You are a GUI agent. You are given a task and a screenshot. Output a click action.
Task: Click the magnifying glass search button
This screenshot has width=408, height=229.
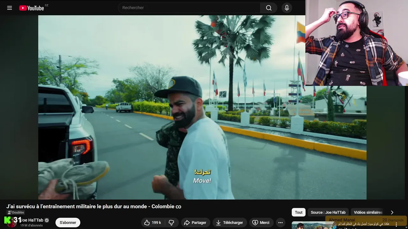click(269, 8)
